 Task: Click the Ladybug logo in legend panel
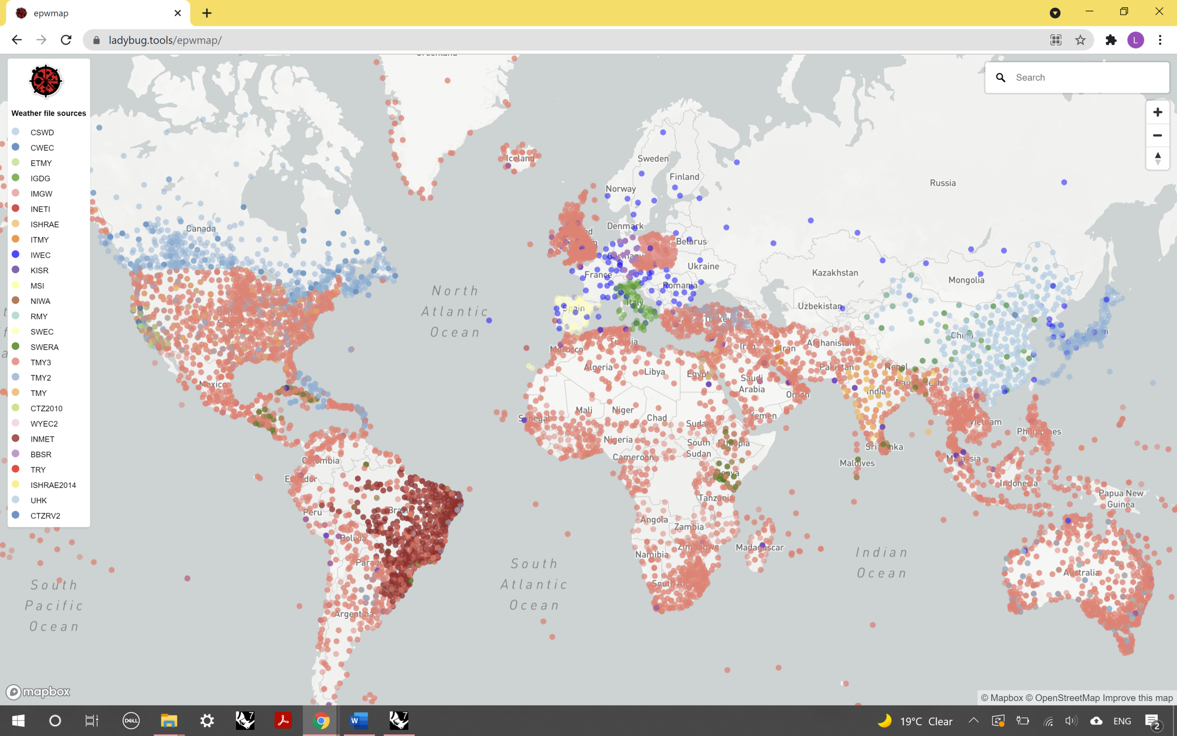click(x=45, y=81)
